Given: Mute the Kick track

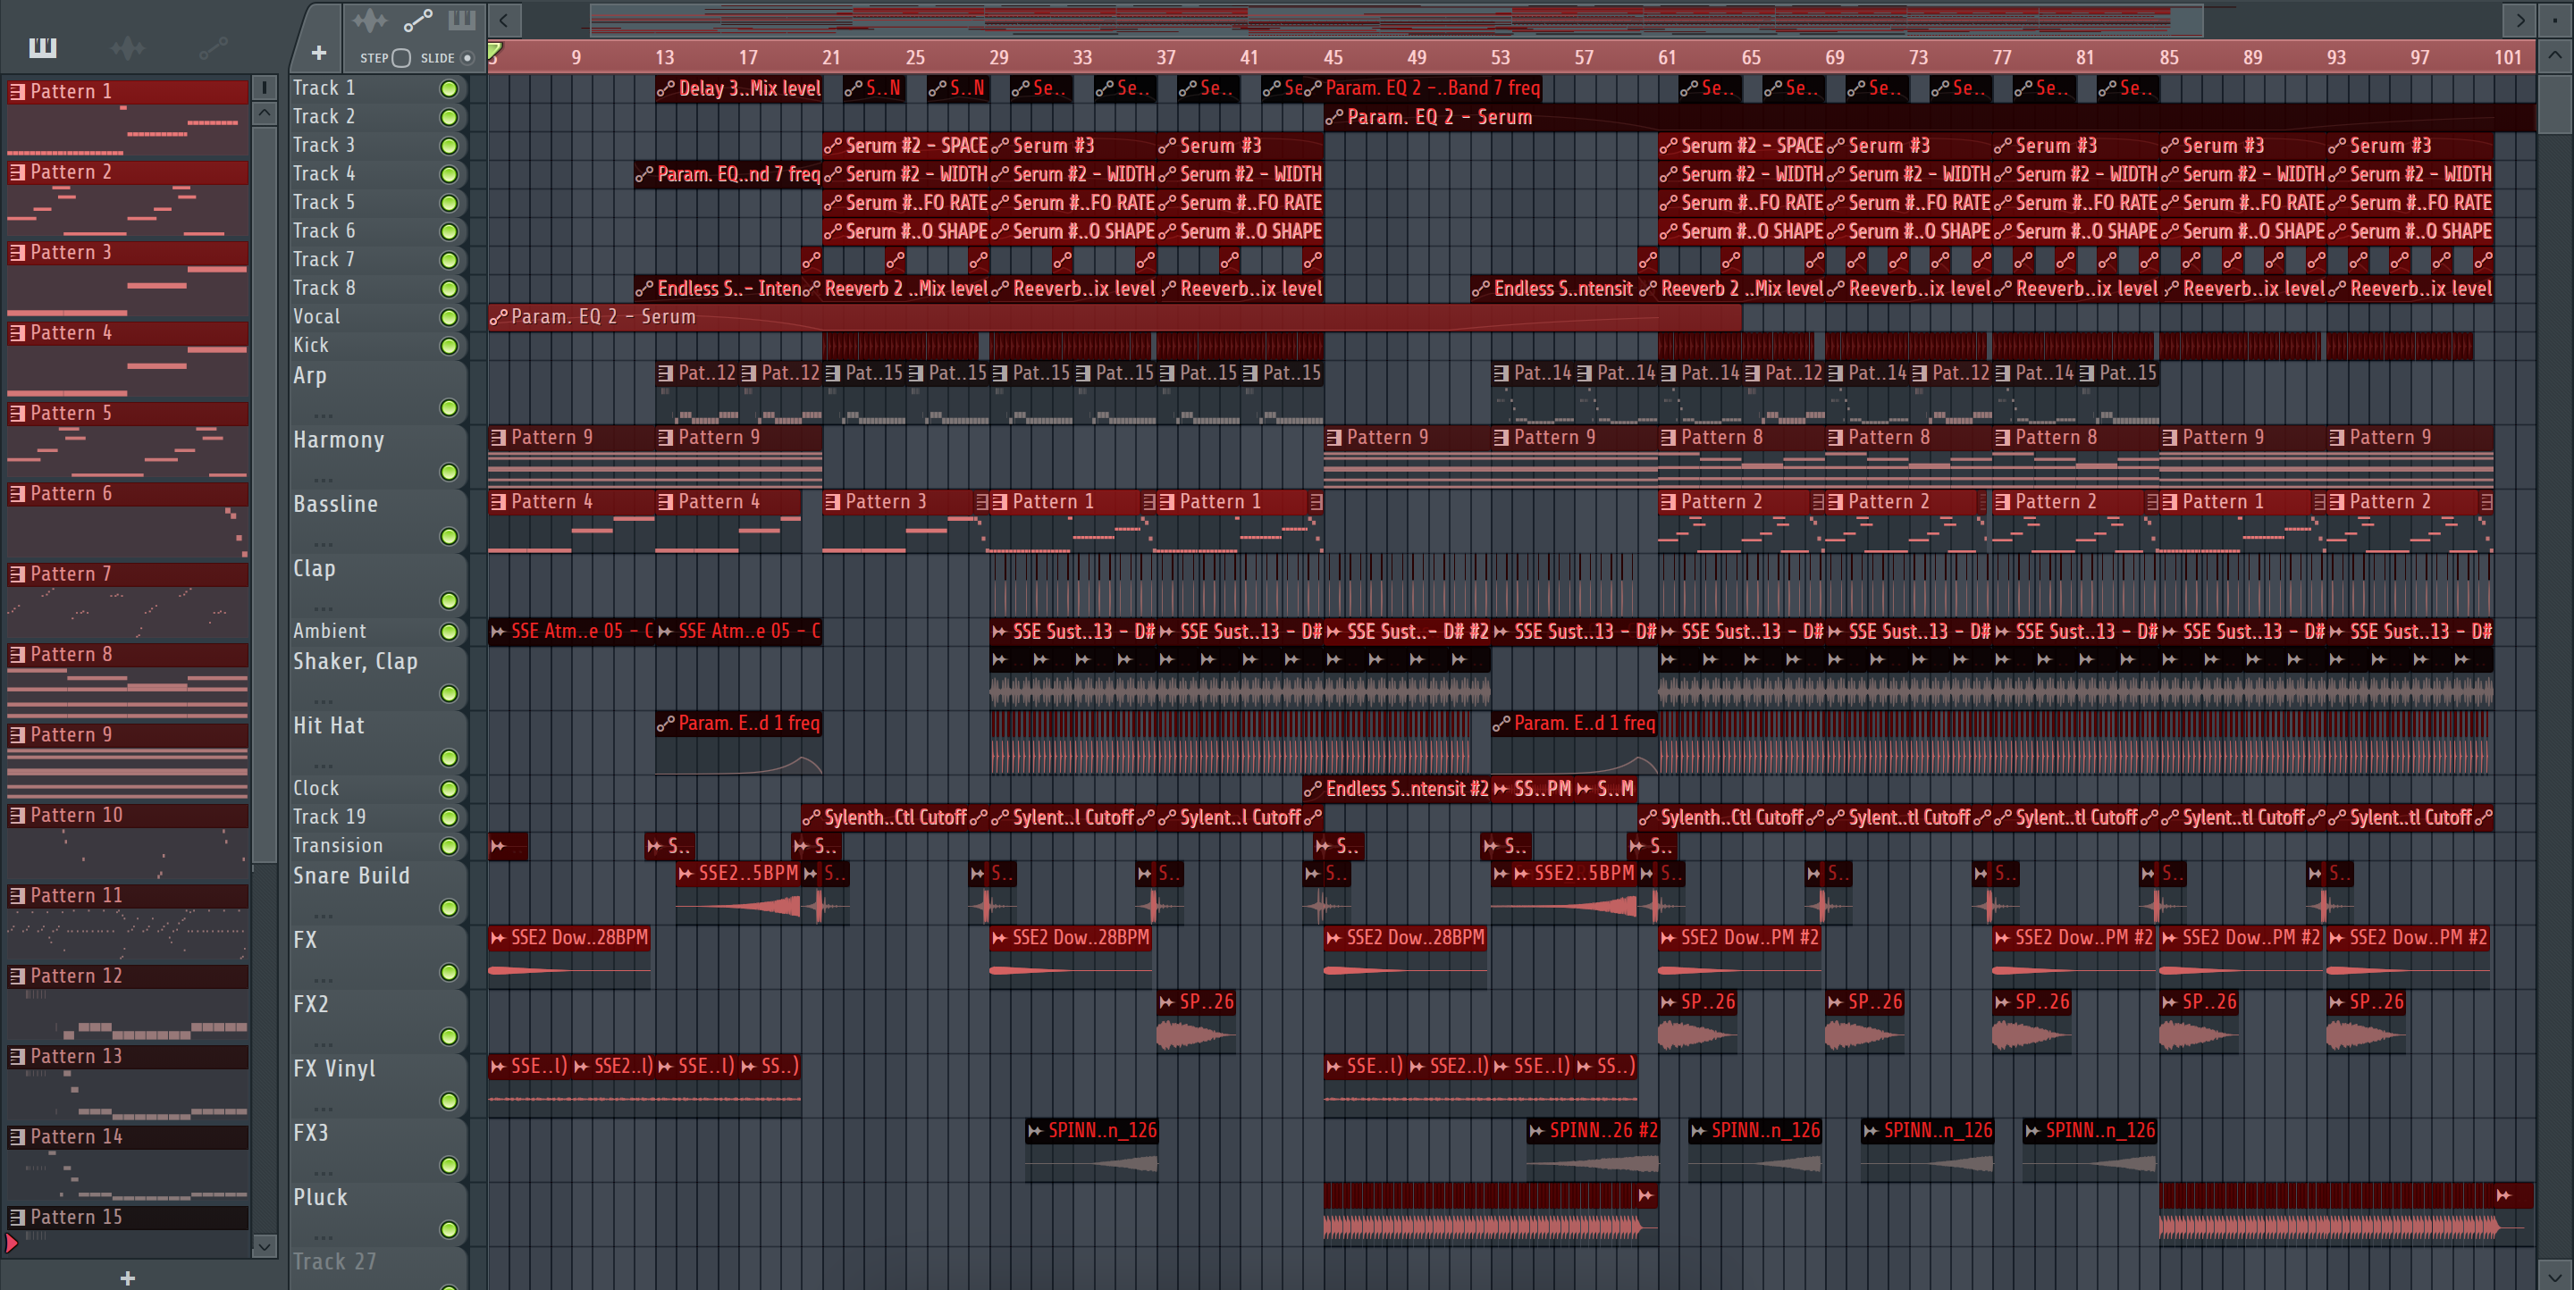Looking at the screenshot, I should tap(449, 346).
